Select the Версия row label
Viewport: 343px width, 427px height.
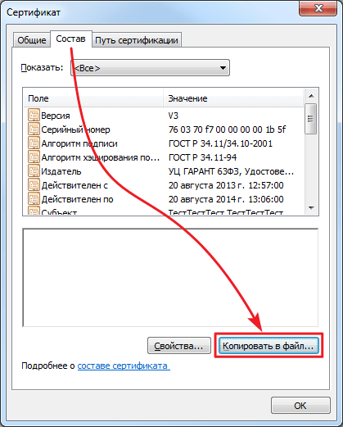pos(56,116)
